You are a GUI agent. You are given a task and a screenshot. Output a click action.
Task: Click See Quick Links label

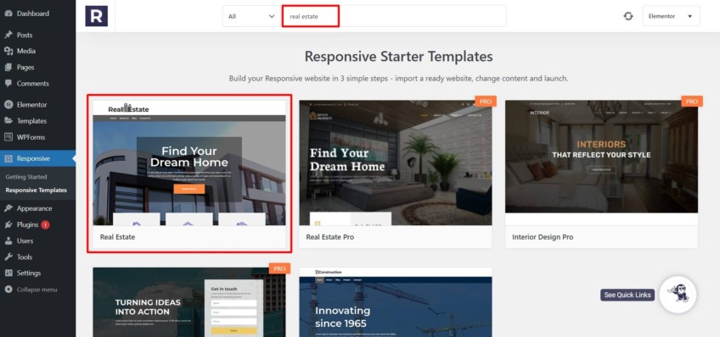coord(627,295)
